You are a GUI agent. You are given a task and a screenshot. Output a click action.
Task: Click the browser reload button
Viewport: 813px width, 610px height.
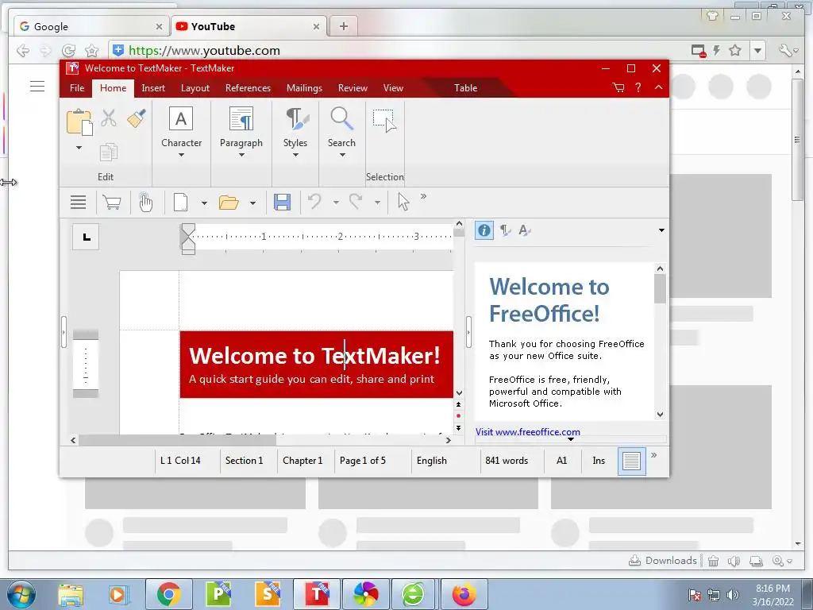[68, 50]
